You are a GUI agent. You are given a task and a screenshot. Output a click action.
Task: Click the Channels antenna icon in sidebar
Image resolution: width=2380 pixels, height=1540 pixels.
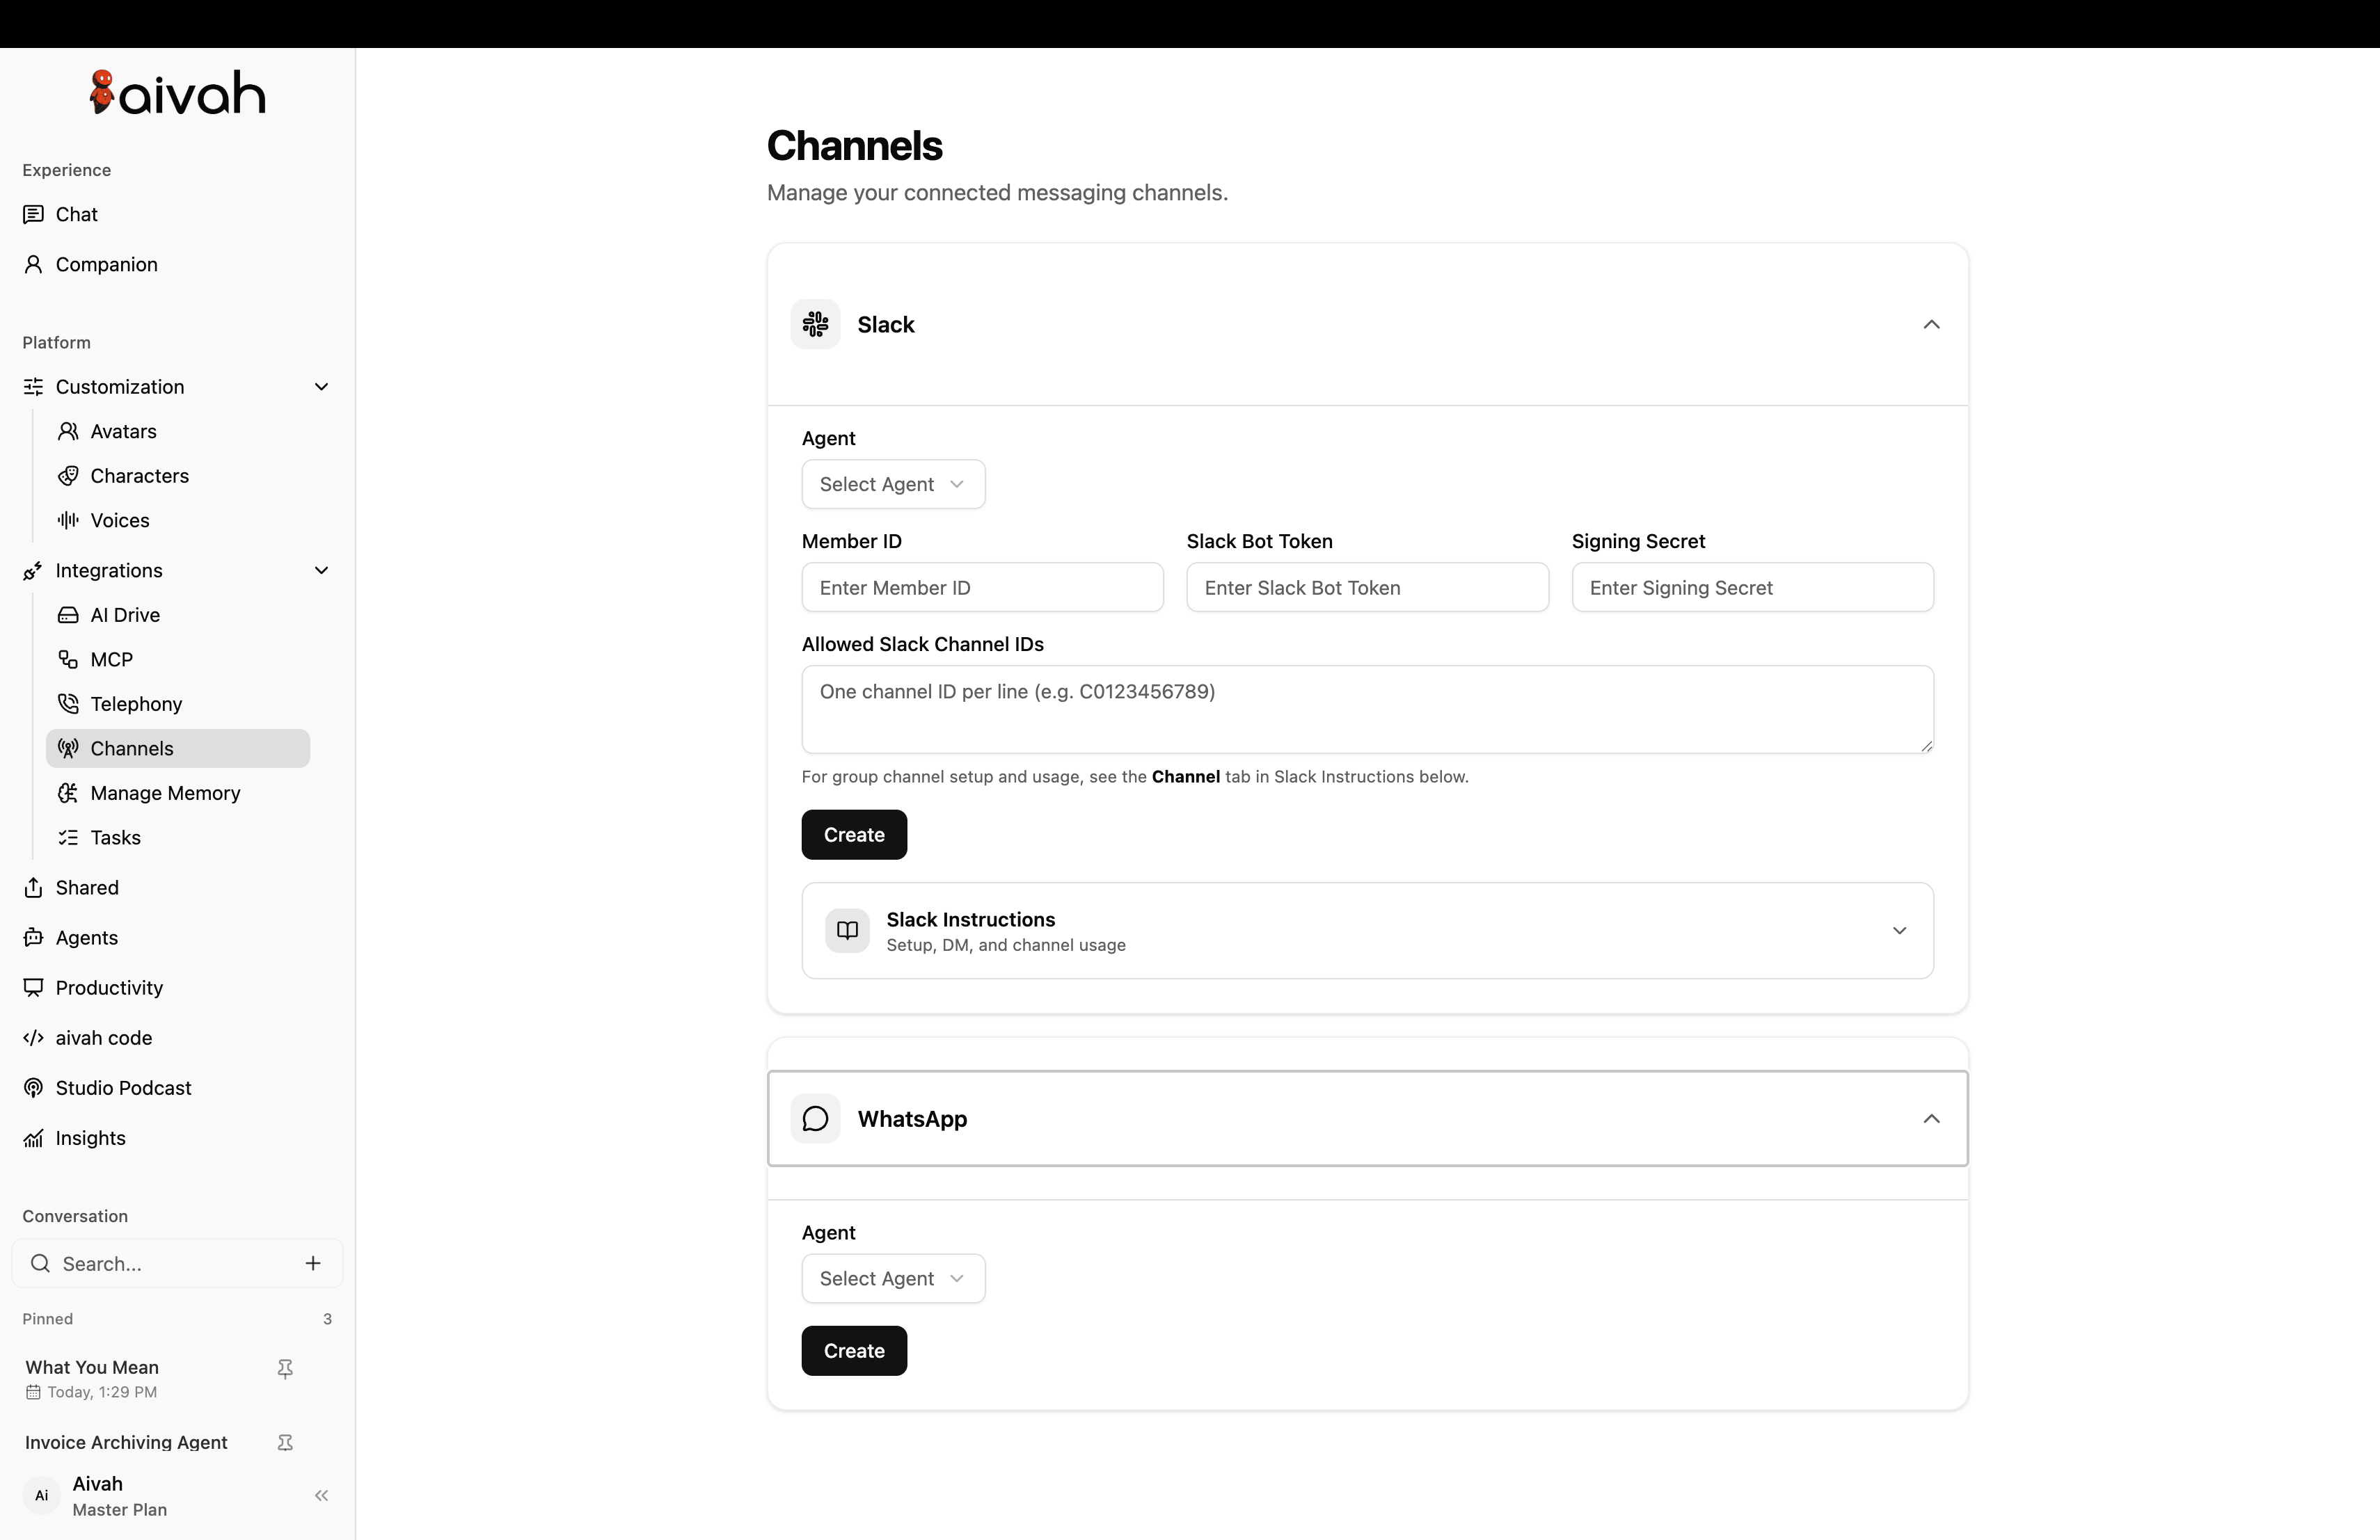[x=68, y=748]
